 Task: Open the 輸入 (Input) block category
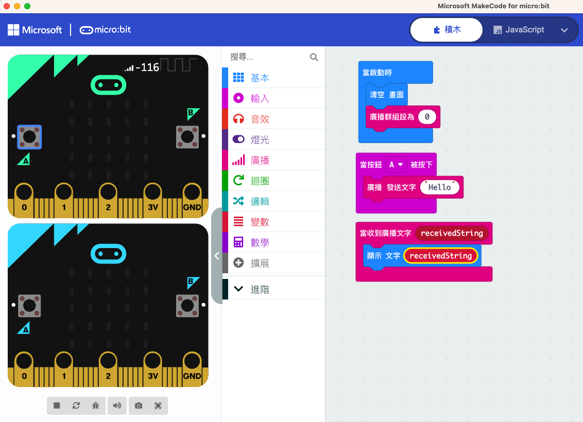point(260,98)
